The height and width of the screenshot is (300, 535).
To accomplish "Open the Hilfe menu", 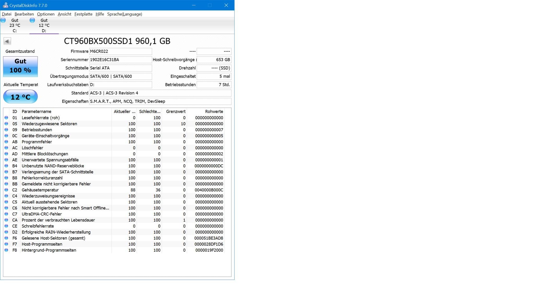I will point(100,14).
